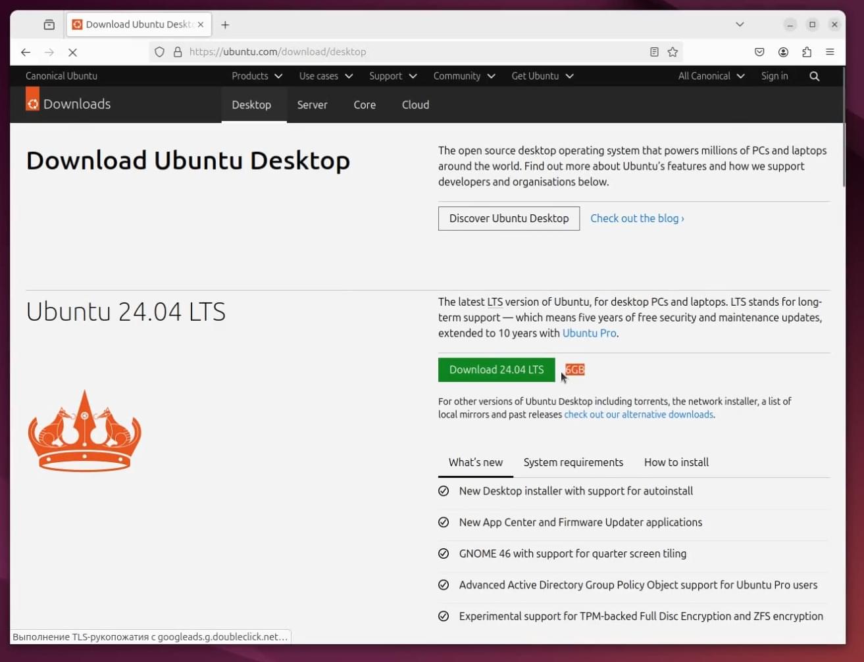Expand the Products dropdown menu
Viewport: 864px width, 662px height.
click(257, 76)
